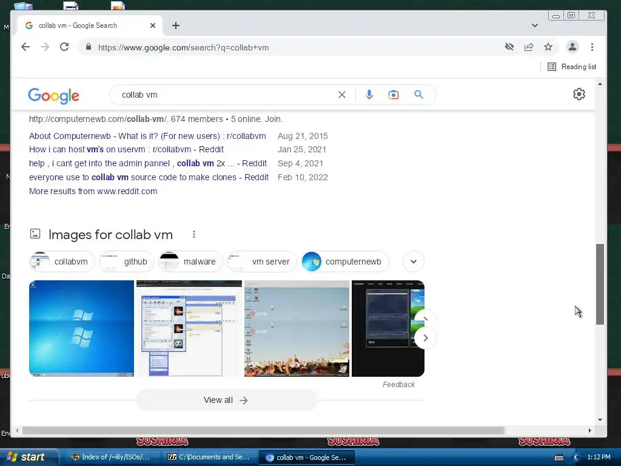The image size is (621, 466).
Task: Open help, i cant get into admin pannel link
Action: pyautogui.click(x=148, y=163)
